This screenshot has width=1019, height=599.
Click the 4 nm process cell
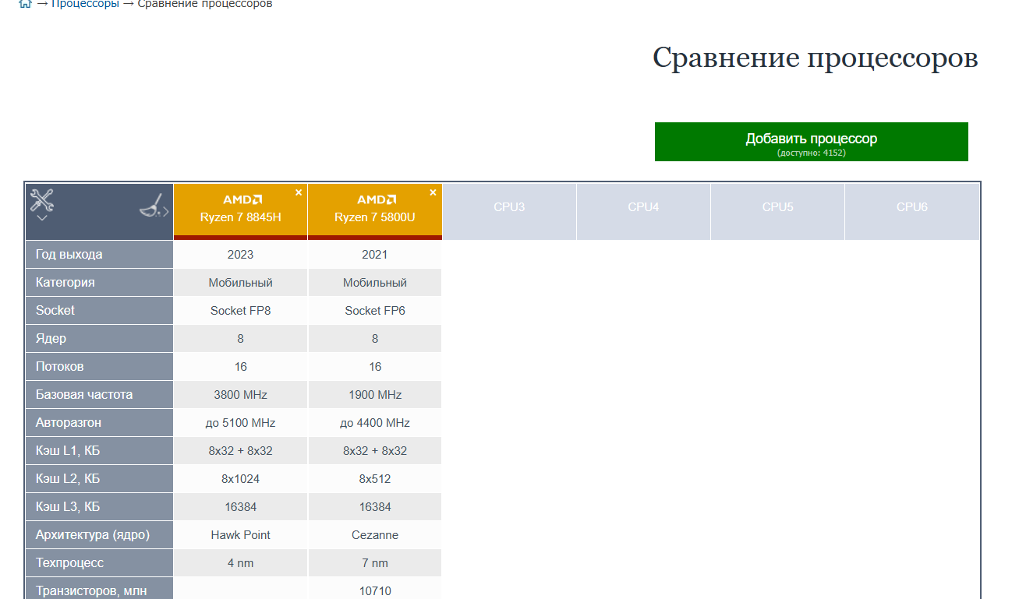(x=241, y=563)
